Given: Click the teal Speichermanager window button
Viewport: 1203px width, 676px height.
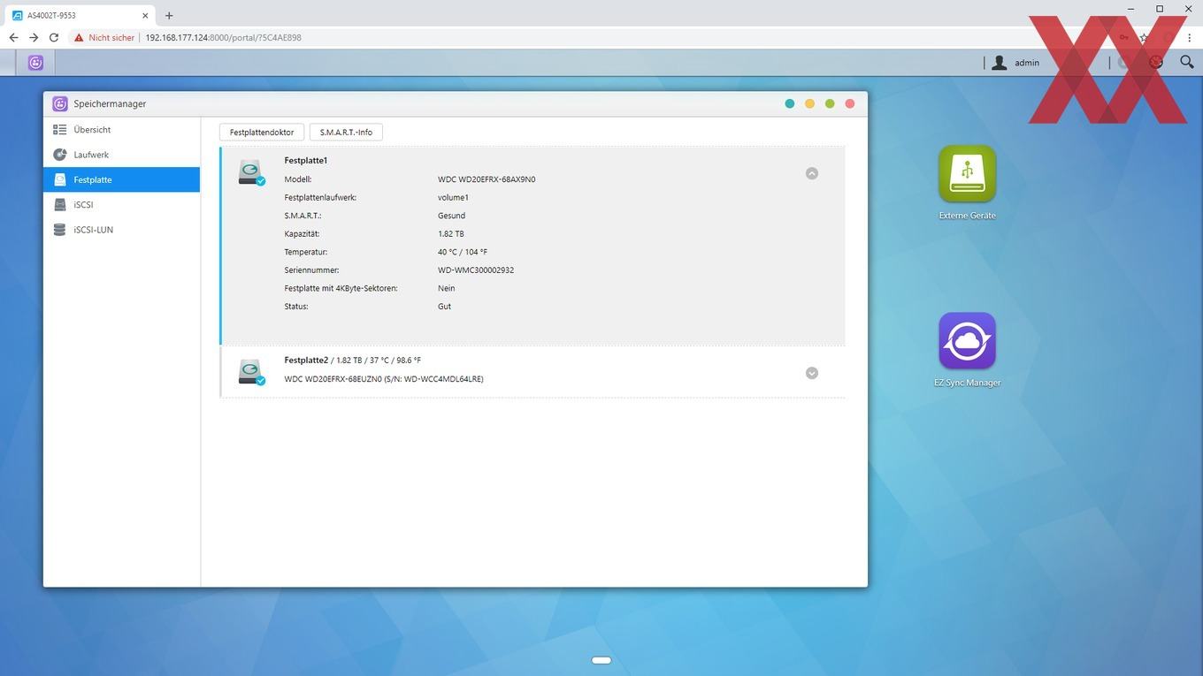Looking at the screenshot, I should coord(790,103).
